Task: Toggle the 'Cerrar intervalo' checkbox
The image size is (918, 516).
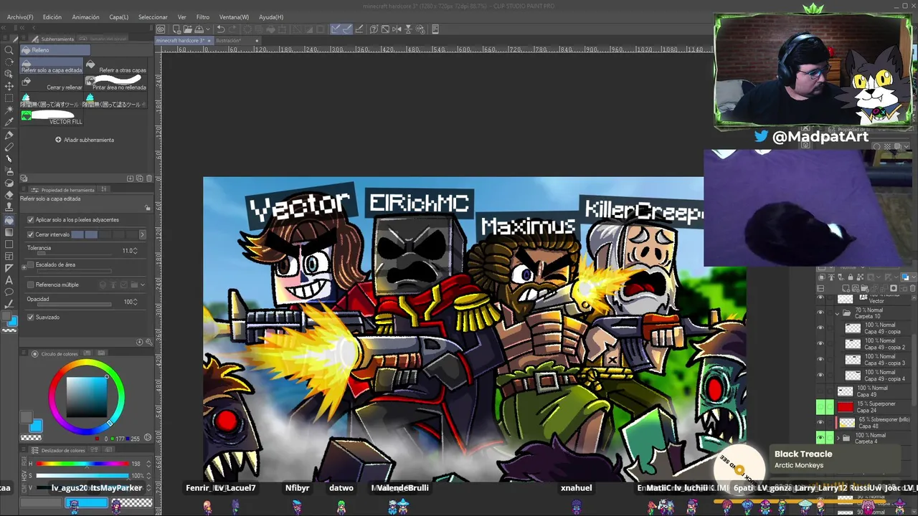Action: click(30, 234)
